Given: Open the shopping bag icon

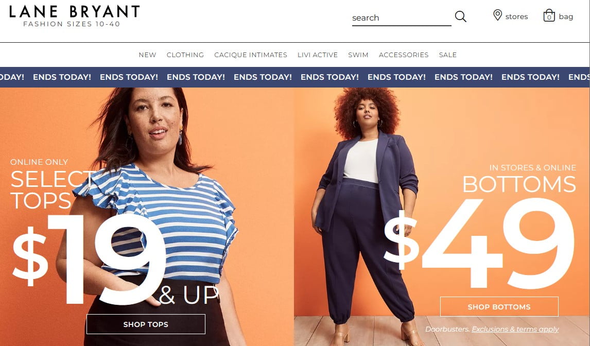Looking at the screenshot, I should pos(549,15).
